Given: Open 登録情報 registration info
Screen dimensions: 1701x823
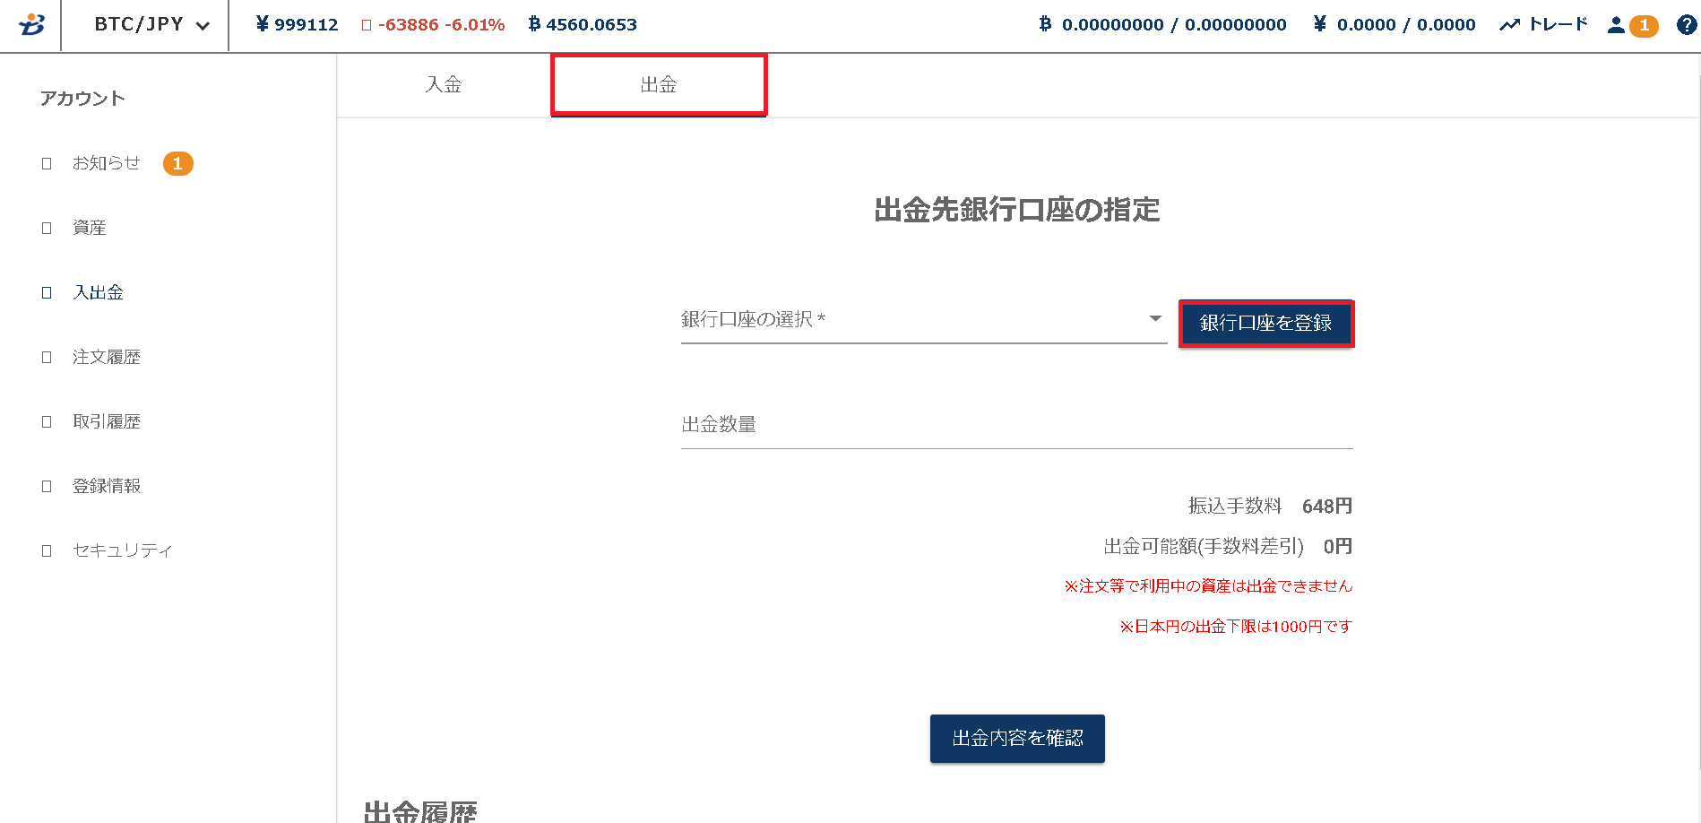Looking at the screenshot, I should coord(107,486).
